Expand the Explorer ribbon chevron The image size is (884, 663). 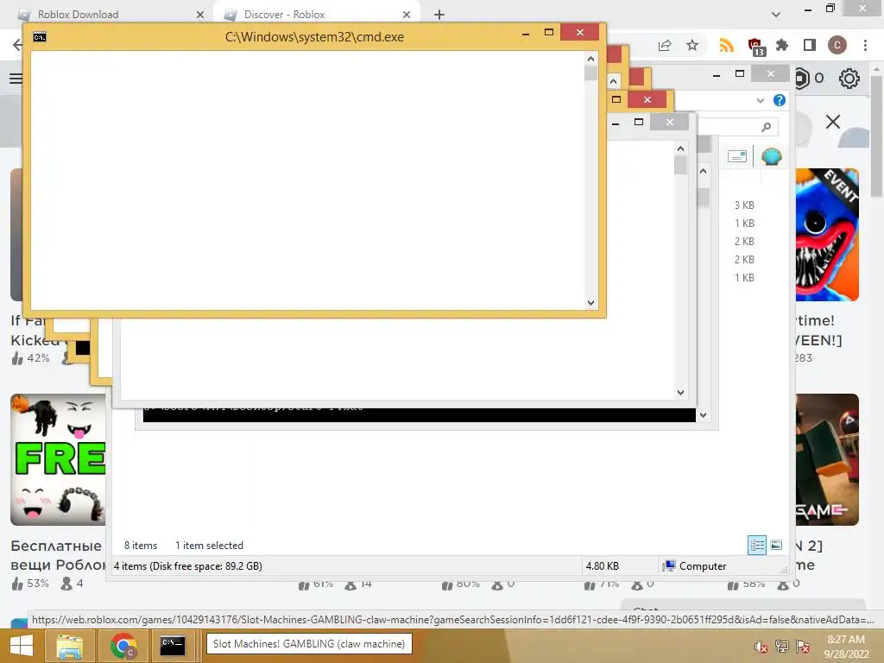[760, 100]
